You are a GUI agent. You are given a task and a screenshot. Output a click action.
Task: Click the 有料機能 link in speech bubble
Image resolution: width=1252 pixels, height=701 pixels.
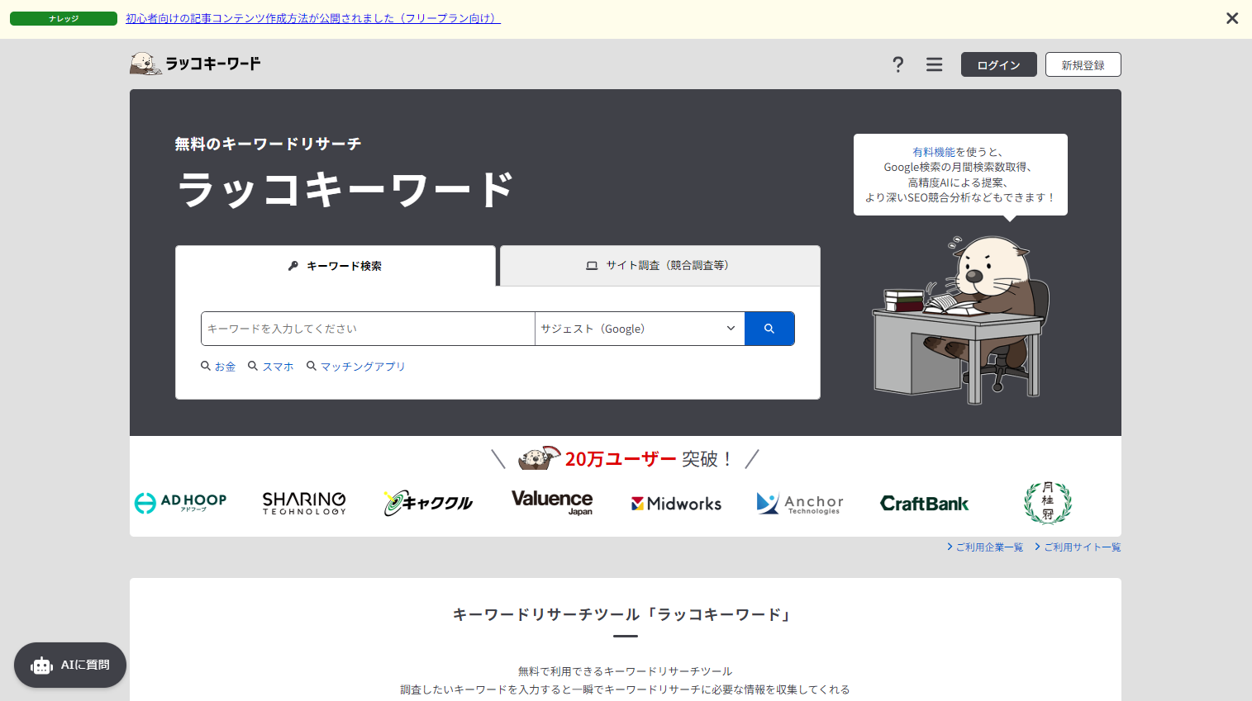click(934, 152)
